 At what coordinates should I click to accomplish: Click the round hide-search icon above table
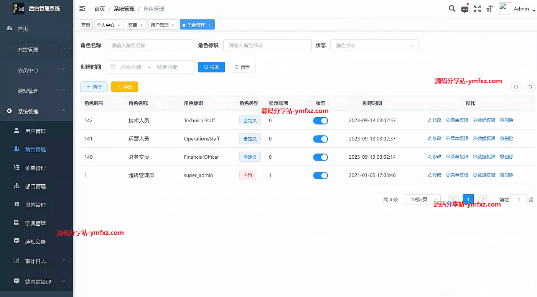click(516, 87)
